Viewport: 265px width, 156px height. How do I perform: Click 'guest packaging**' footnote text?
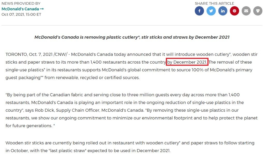point(25,78)
